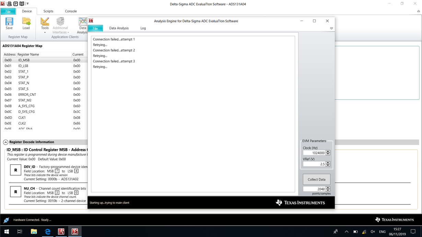Select the ID_LSB register row
Viewport: 422px width, 237px height.
(45, 66)
